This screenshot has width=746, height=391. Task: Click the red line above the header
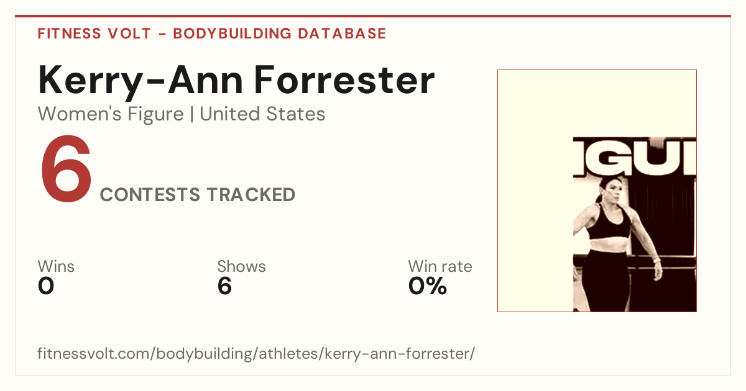point(373,16)
